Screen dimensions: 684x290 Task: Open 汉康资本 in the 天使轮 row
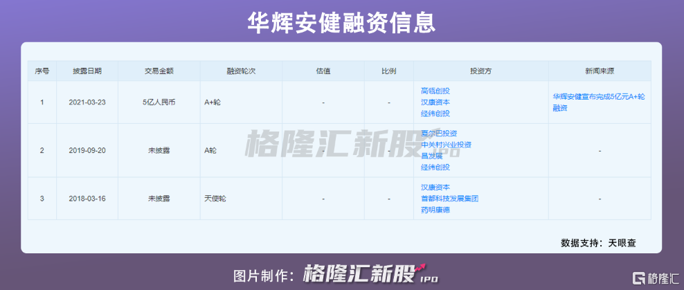click(x=435, y=187)
